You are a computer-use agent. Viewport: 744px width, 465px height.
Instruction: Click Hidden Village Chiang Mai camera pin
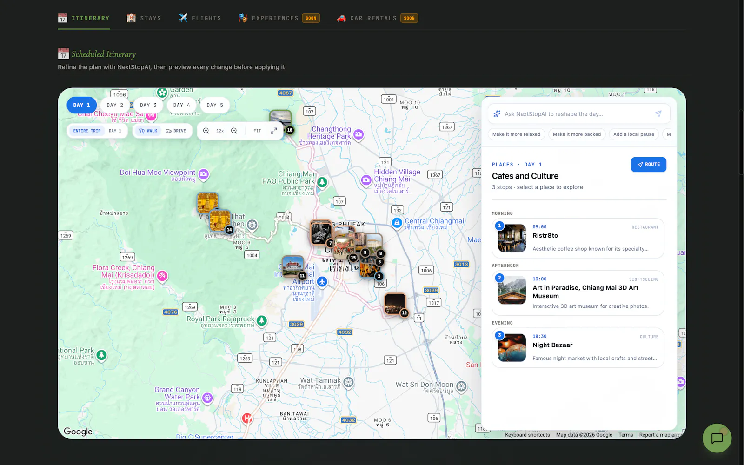tap(366, 180)
